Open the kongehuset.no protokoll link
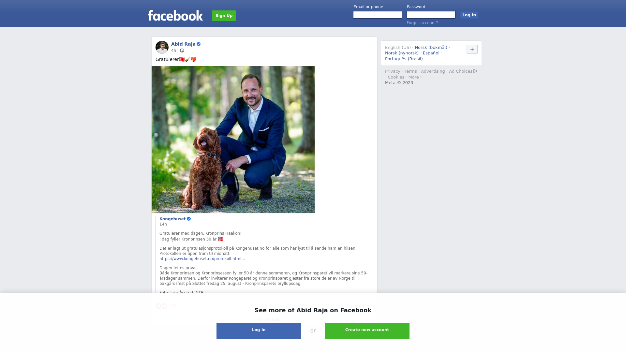 click(x=202, y=259)
